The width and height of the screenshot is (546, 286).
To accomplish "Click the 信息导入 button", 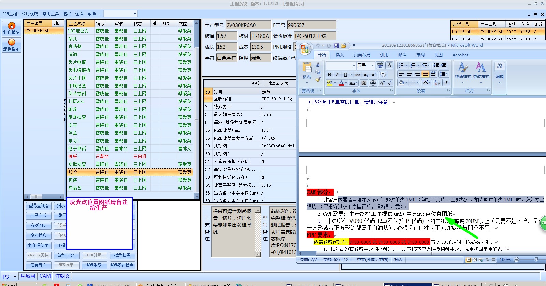I will [x=38, y=265].
